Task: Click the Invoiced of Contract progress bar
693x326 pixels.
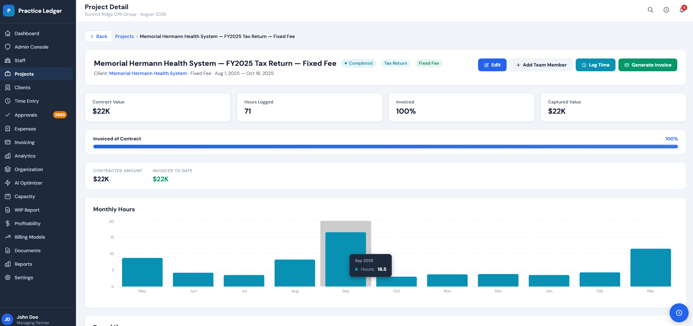Action: [386, 147]
